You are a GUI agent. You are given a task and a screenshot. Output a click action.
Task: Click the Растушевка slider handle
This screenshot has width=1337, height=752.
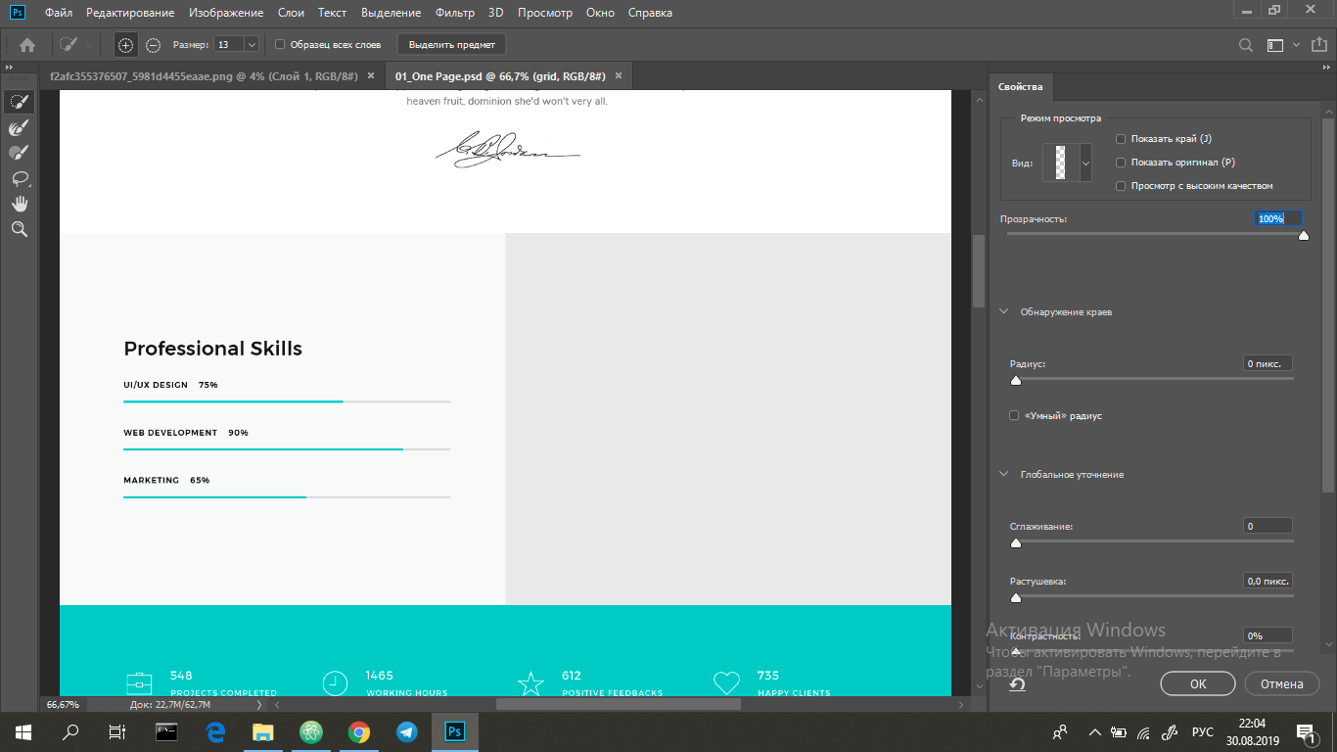pyautogui.click(x=1015, y=597)
